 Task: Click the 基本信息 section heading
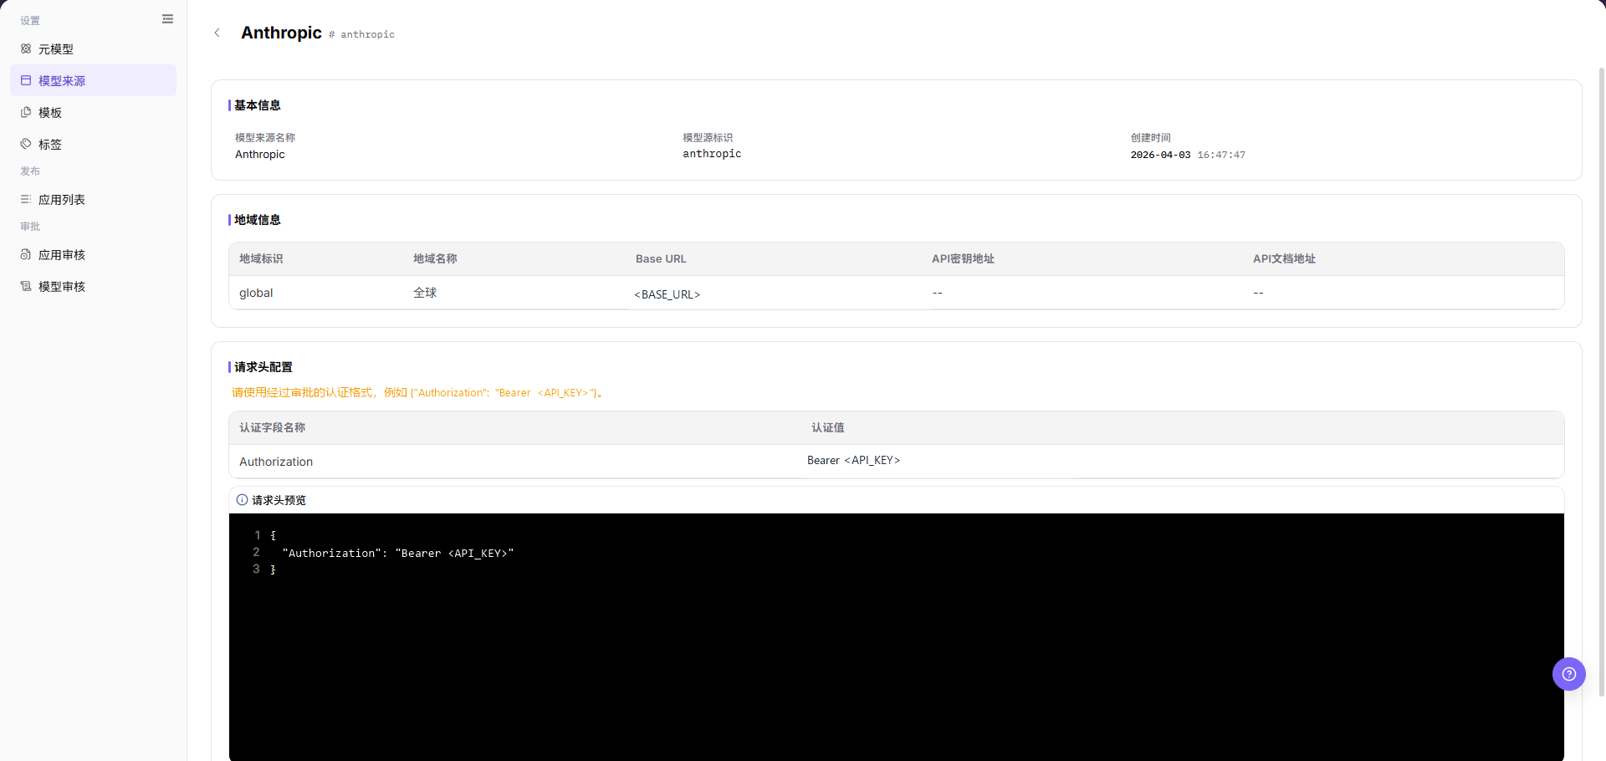coord(258,105)
